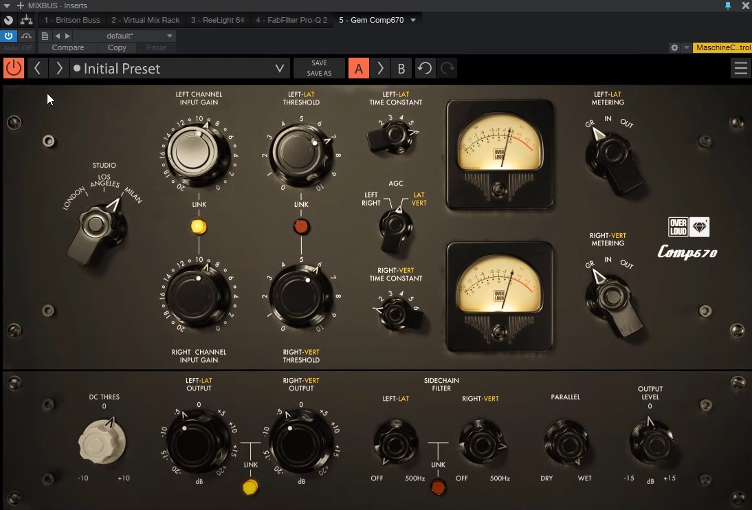Image resolution: width=752 pixels, height=510 pixels.
Task: Toggle the sidechain filter LINK light
Action: (x=438, y=487)
